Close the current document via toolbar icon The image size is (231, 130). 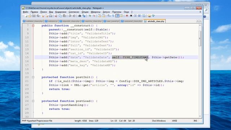43,16
